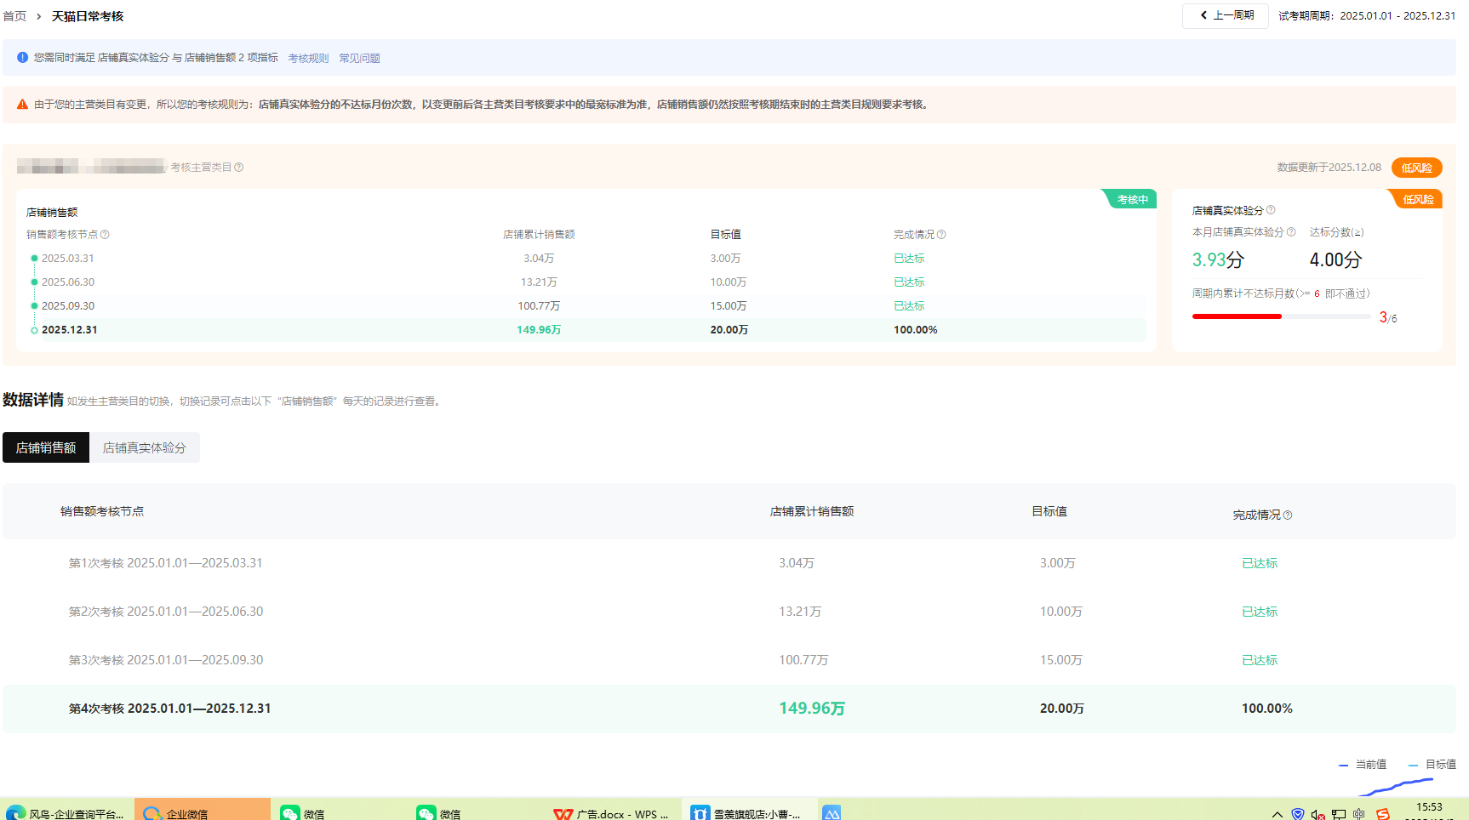Go to previous period with 上一周期
This screenshot has height=820, width=1469.
[x=1225, y=15]
